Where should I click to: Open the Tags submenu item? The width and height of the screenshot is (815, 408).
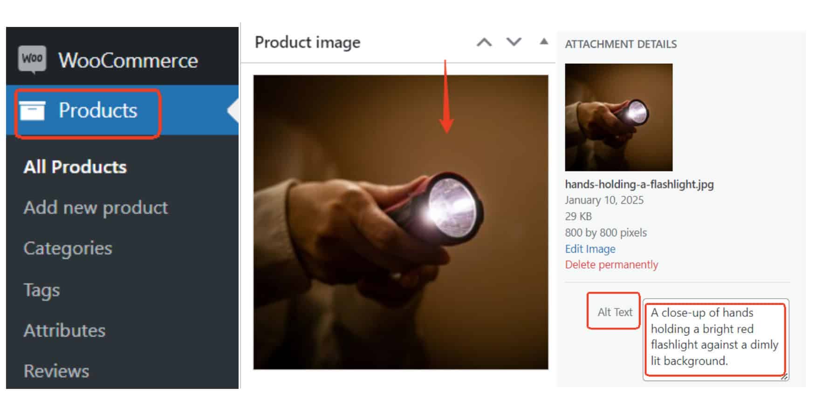click(42, 290)
